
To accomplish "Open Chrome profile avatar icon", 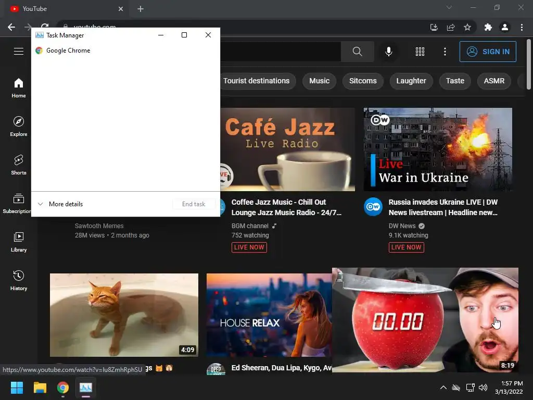I will click(505, 27).
